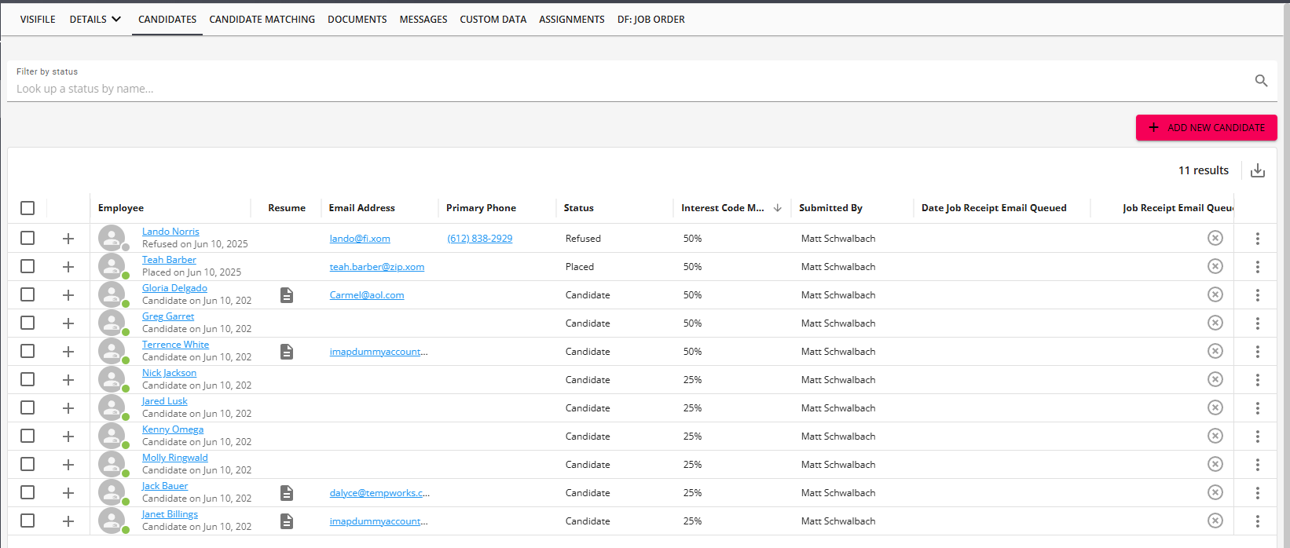This screenshot has height=548, width=1290.
Task: Go to the CUSTOM DATA tab
Action: click(493, 20)
